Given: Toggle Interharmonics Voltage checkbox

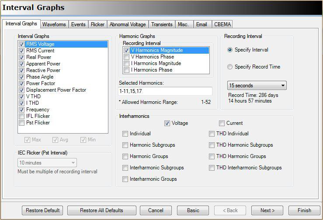Looking at the screenshot, I should [167, 123].
